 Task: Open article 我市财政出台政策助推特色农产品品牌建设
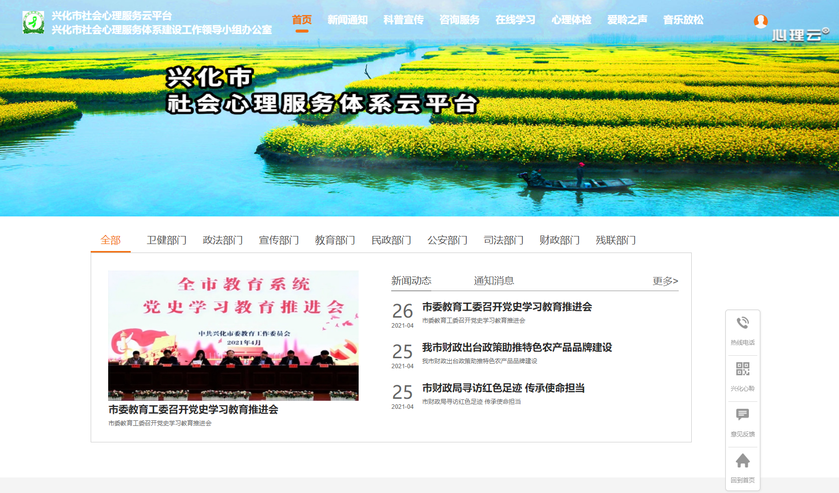pos(516,348)
